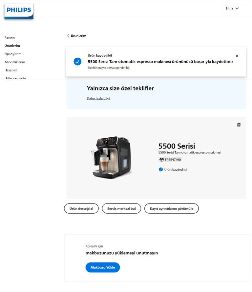This screenshot has height=292, width=252.
Task: Go back via Ürünlerim breadcrumb link
Action: tap(76, 36)
